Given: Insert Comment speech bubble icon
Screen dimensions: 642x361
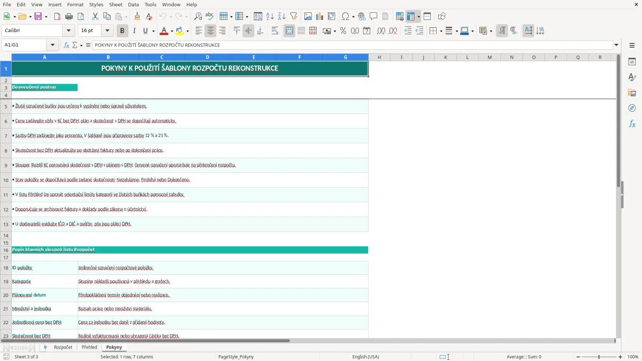Looking at the screenshot, I should (x=374, y=17).
